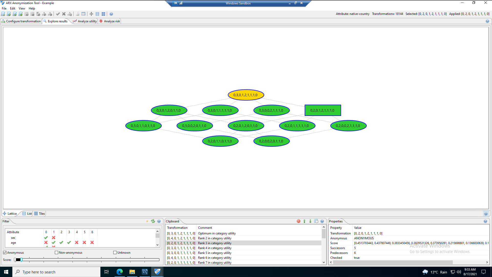Viewport: 492px width, 277px height.
Task: Open the File menu
Action: coord(4,8)
